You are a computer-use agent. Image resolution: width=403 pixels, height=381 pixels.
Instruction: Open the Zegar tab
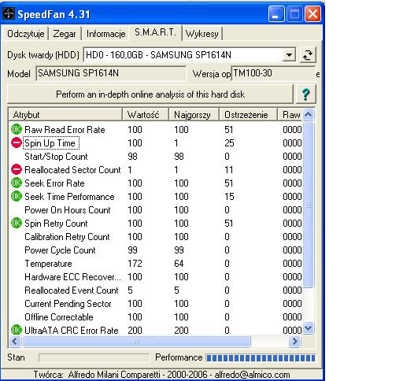coord(65,34)
